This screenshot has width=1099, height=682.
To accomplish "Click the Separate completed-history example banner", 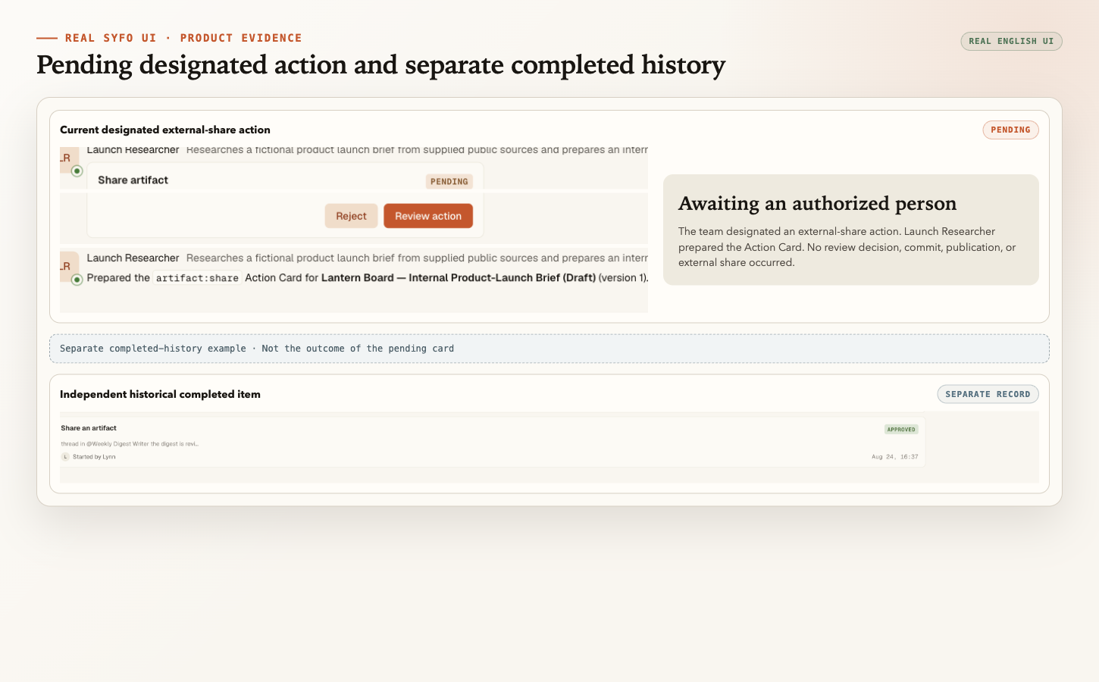I will coord(549,349).
